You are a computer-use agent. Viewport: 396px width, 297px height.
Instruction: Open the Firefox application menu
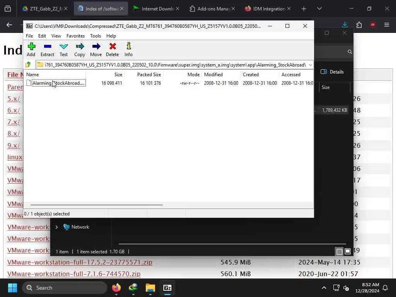coord(387,25)
